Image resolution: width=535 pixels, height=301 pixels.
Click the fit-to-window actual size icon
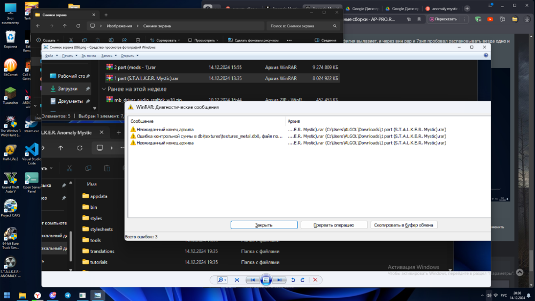(237, 280)
